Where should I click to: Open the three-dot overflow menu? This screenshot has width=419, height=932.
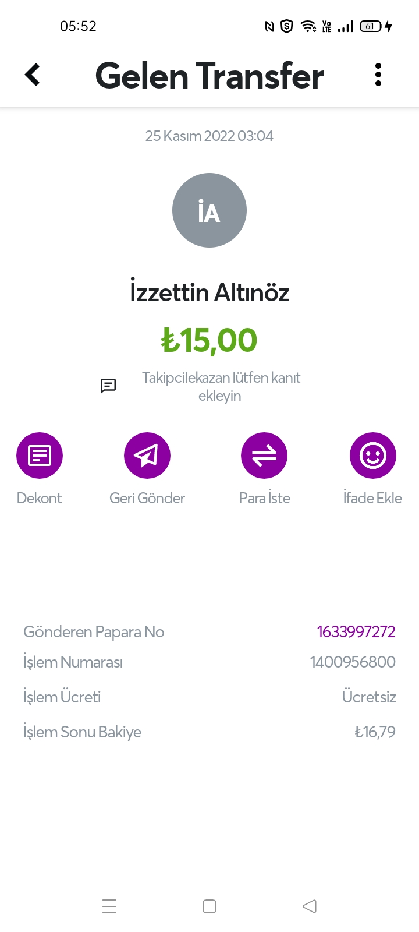click(x=378, y=75)
